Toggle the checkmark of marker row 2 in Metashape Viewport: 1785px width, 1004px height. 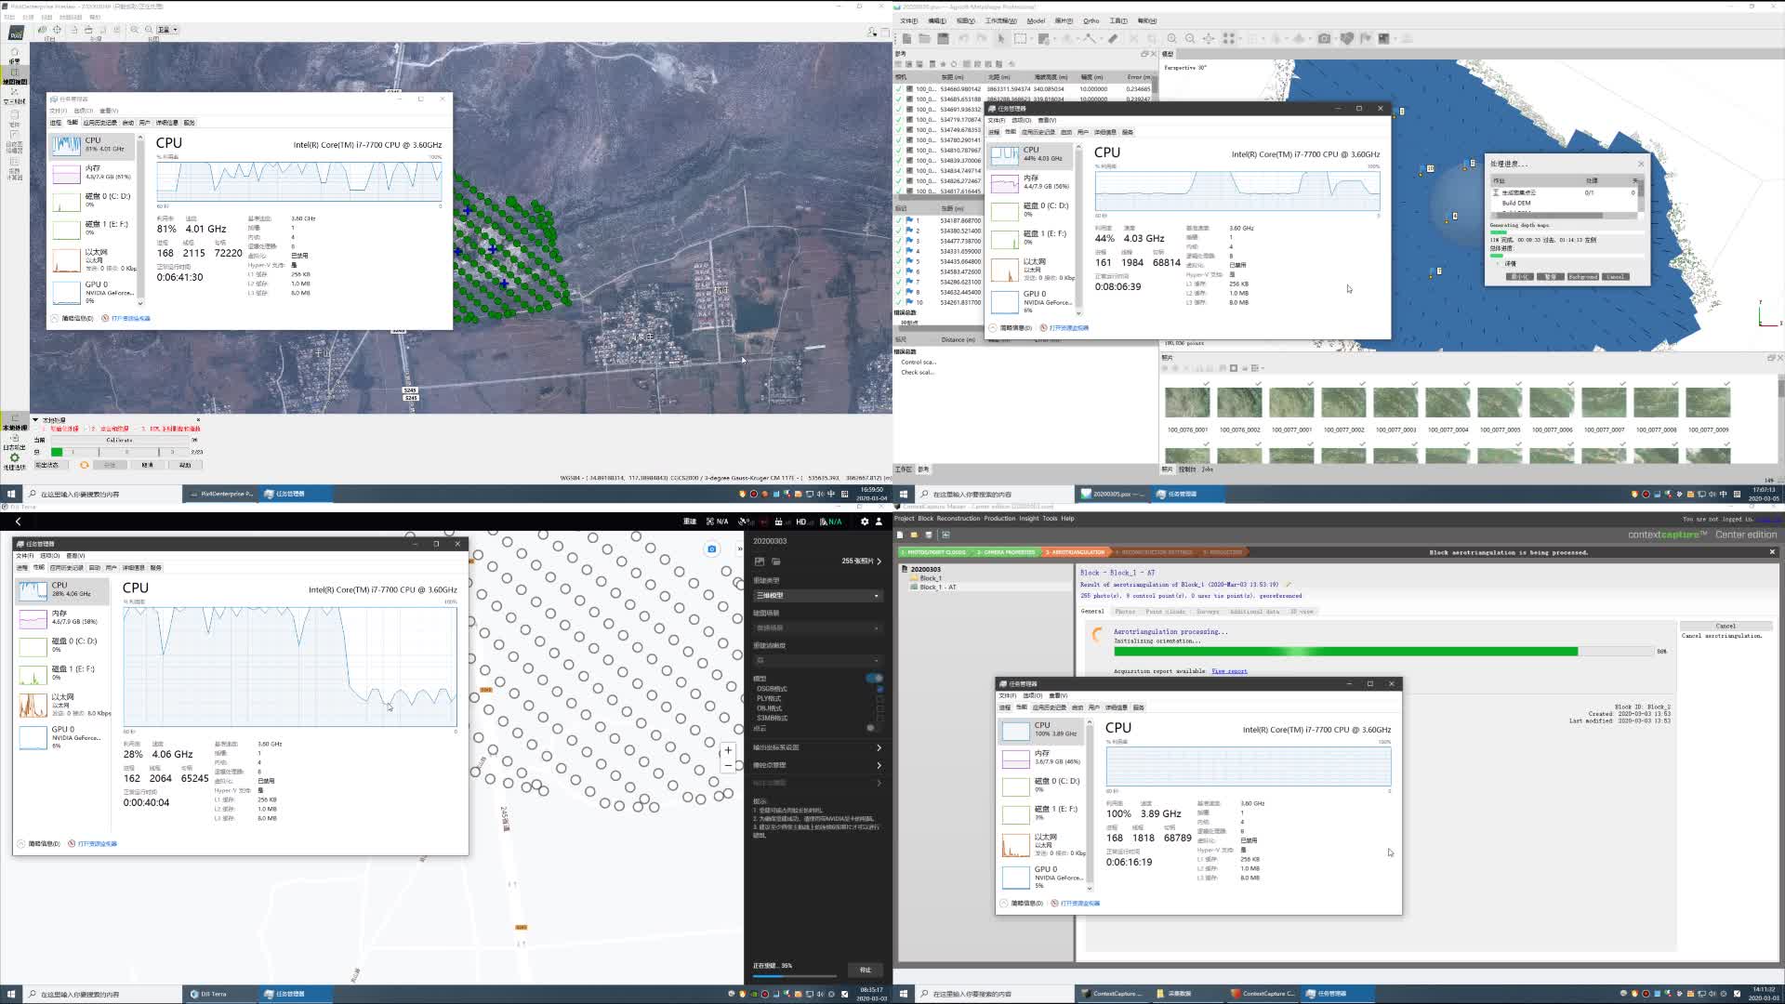pyautogui.click(x=898, y=231)
